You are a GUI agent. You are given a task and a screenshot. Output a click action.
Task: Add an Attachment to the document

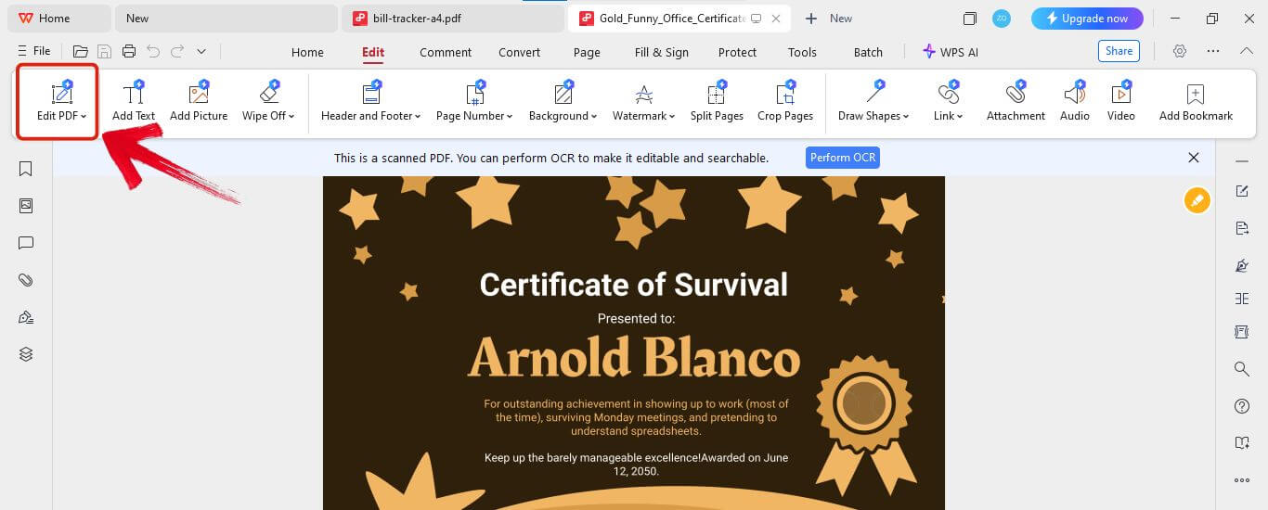point(1016,101)
